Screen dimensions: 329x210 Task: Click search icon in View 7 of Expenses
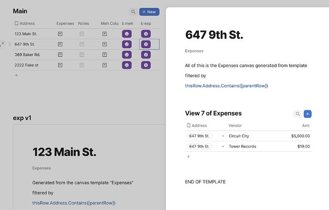tap(298, 114)
